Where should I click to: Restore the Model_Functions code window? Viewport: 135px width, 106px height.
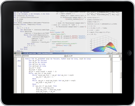point(109,53)
